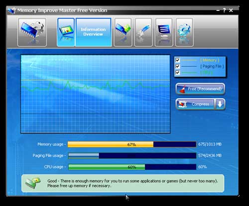
Task: Click the app icon in the title bar
Action: tap(12, 10)
